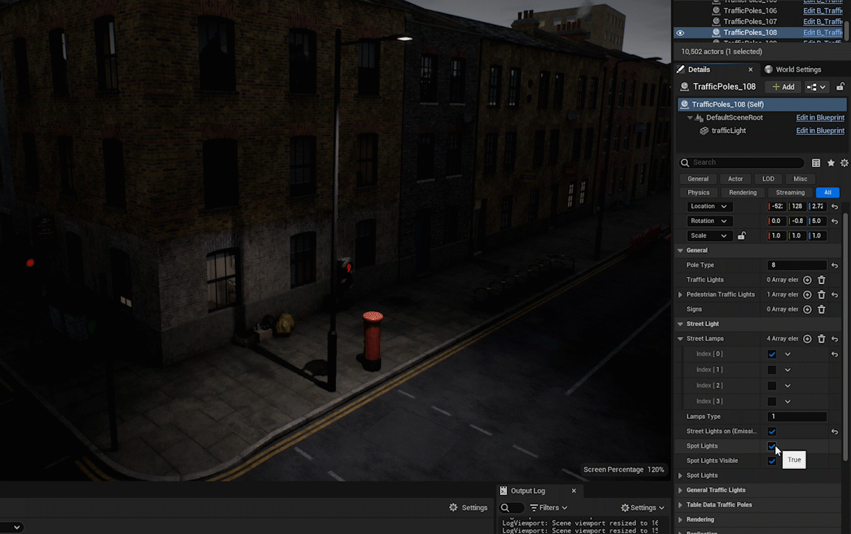The width and height of the screenshot is (851, 534).
Task: Reset Rotation to default with arrow icon
Action: tap(835, 221)
